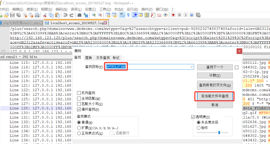The image size is (270, 144).
Task: Click the 在当前文件中查找 button
Action: 215,96
